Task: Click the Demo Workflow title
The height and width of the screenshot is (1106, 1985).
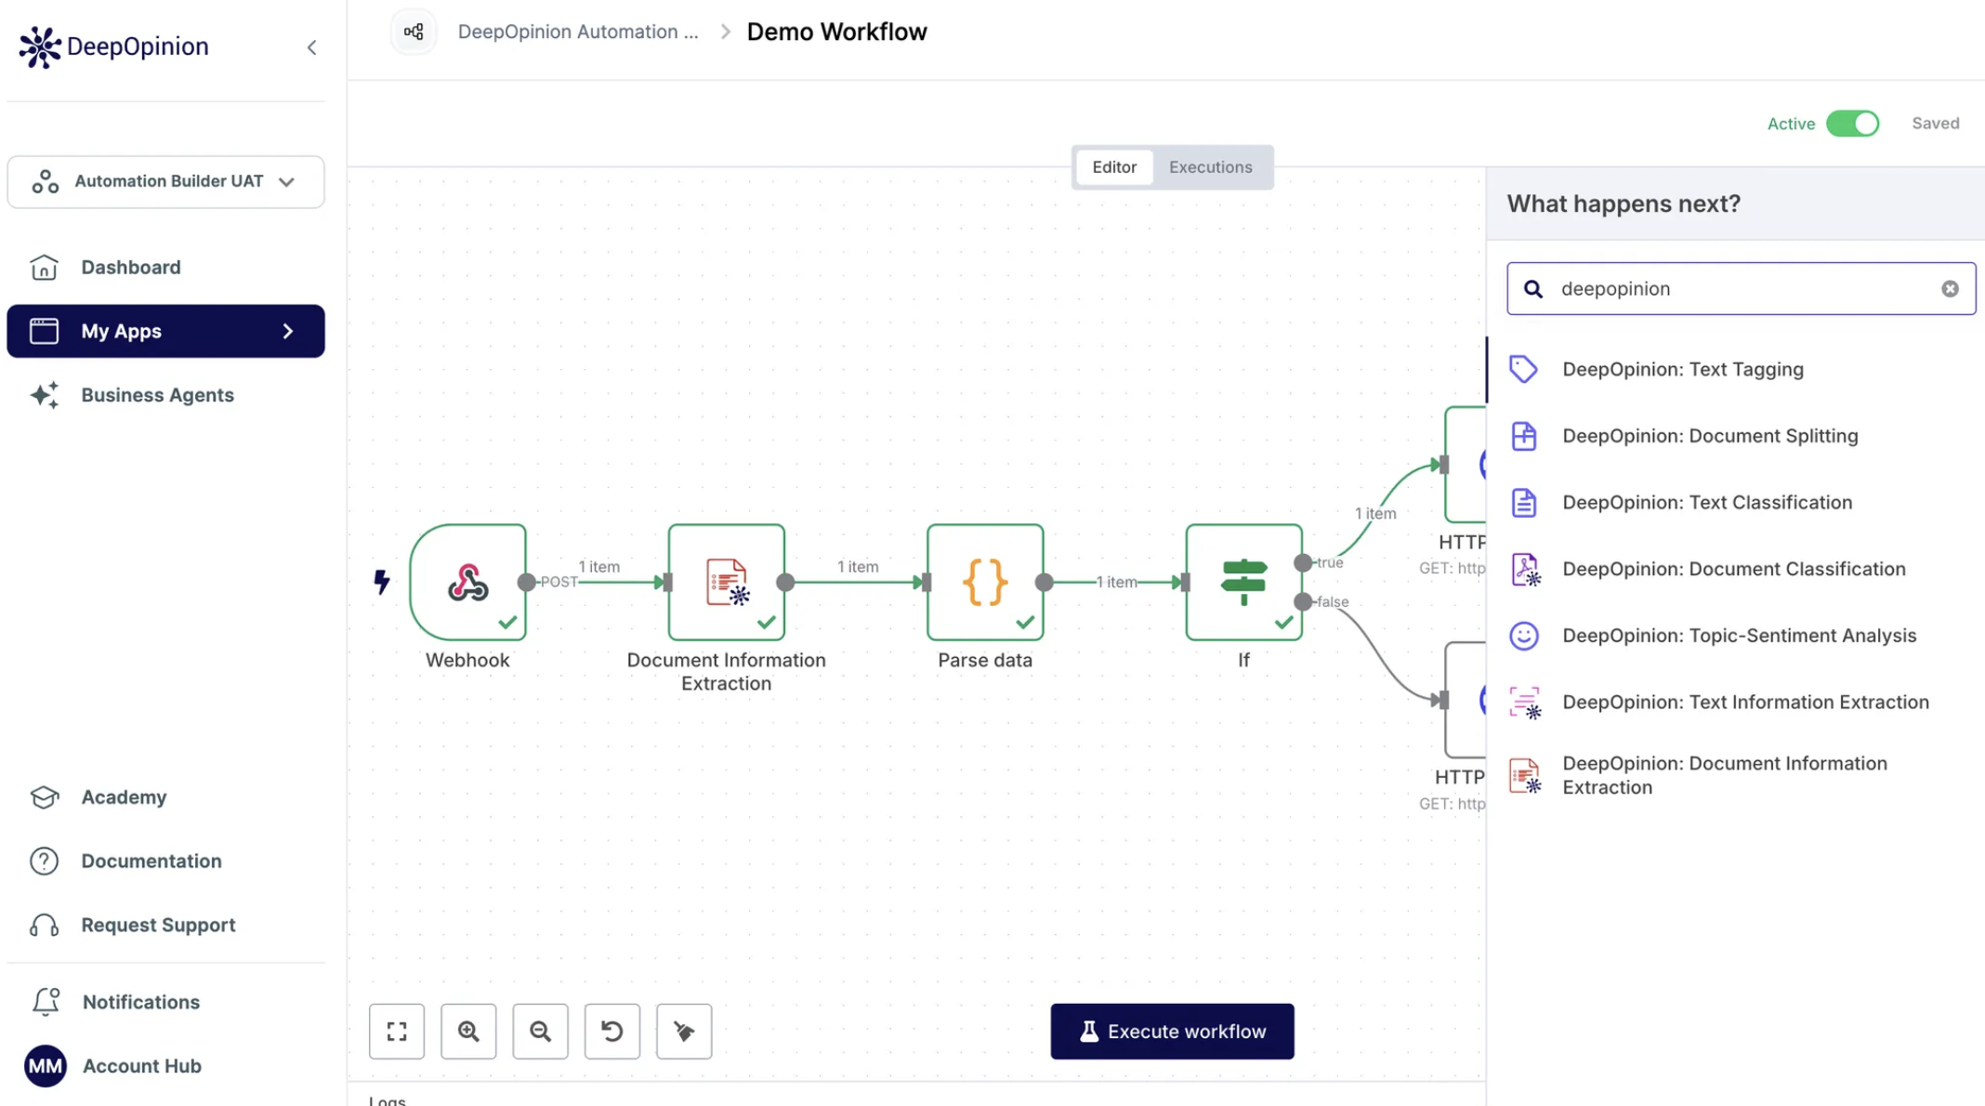Action: [837, 32]
